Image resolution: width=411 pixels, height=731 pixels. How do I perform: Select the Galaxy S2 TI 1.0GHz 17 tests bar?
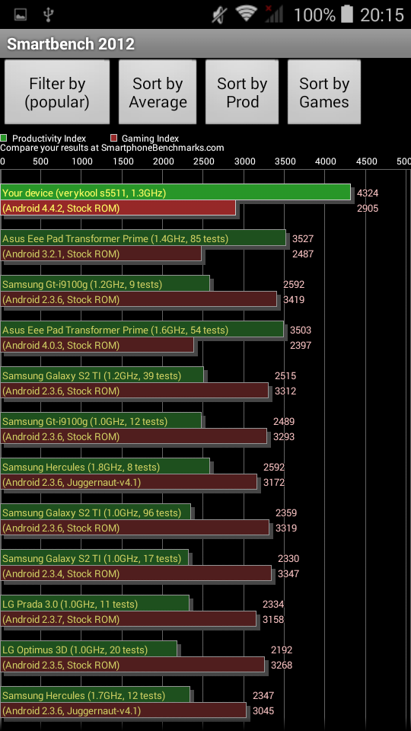coord(94,557)
